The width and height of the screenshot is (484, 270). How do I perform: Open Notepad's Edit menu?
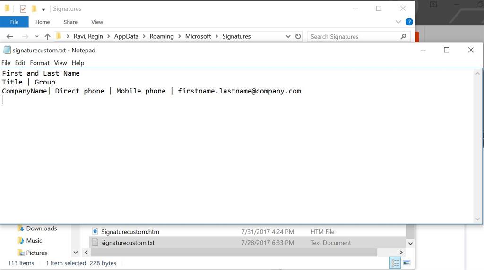coord(20,63)
